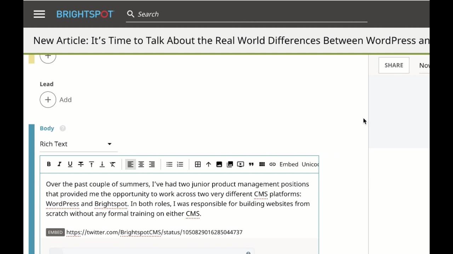Click the Embed toolbar button
Screen dimensions: 453x254
pos(289,164)
